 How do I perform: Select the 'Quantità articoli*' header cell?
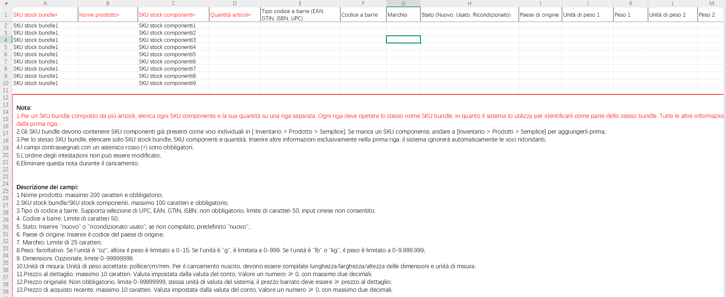(234, 15)
